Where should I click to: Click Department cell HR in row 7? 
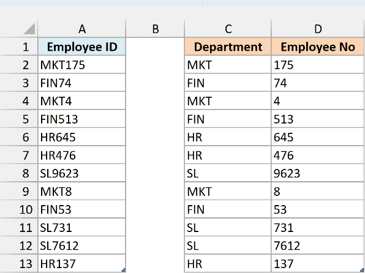(228, 155)
